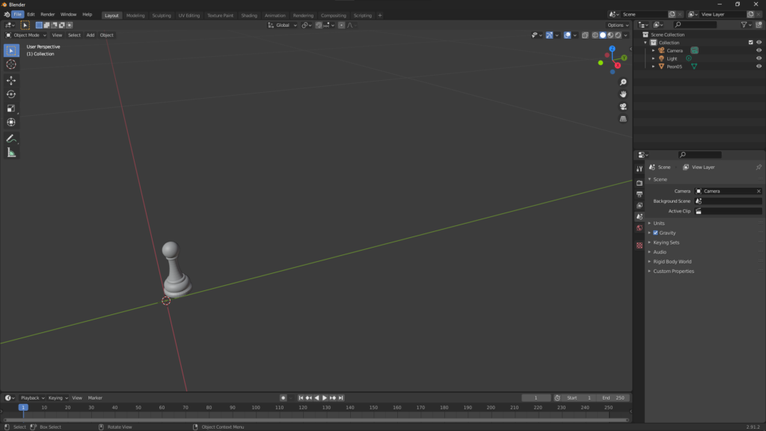This screenshot has width=766, height=431.
Task: Expand the Rigid Body World panel
Action: (x=672, y=262)
